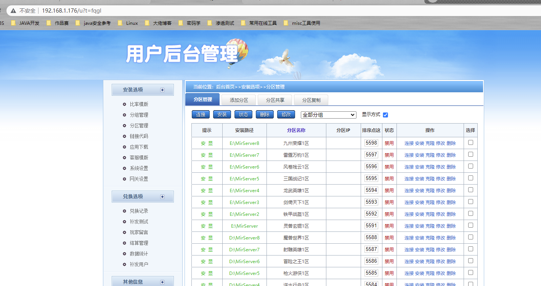Screen dimensions: 541x286
Task: Click 禁用 status in 剑倚天下1区 row
Action: coord(389,202)
